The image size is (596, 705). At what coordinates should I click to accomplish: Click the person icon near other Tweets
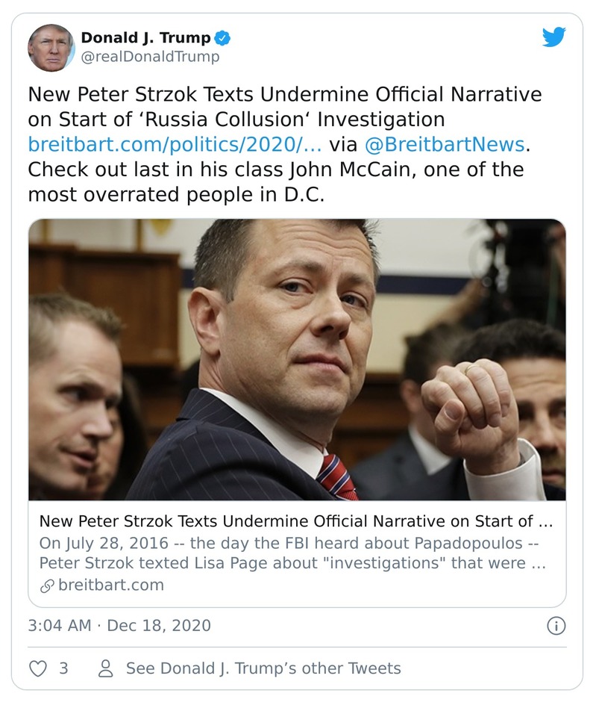106,668
